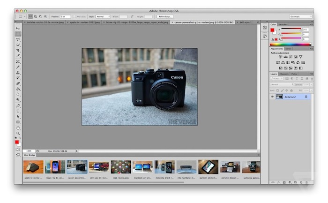Hide the Background layer with eye icon
Image resolution: width=328 pixels, height=203 pixels.
[272, 97]
